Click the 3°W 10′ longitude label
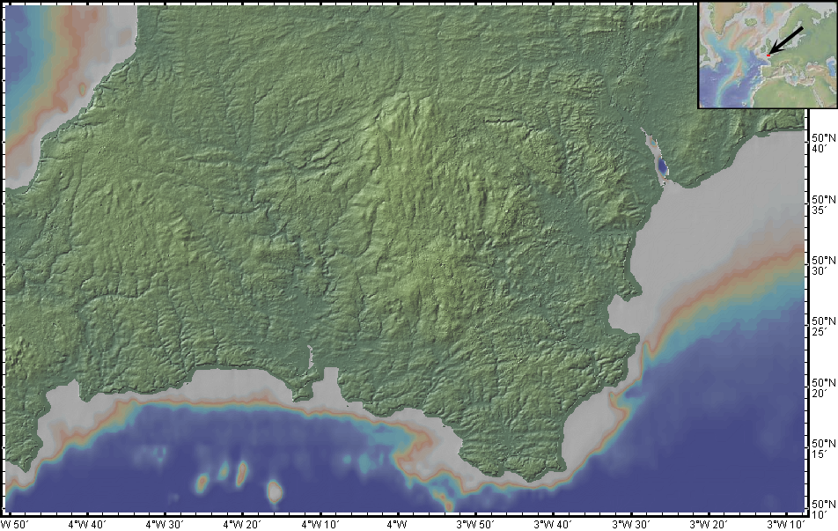The height and width of the screenshot is (531, 838). (786, 524)
